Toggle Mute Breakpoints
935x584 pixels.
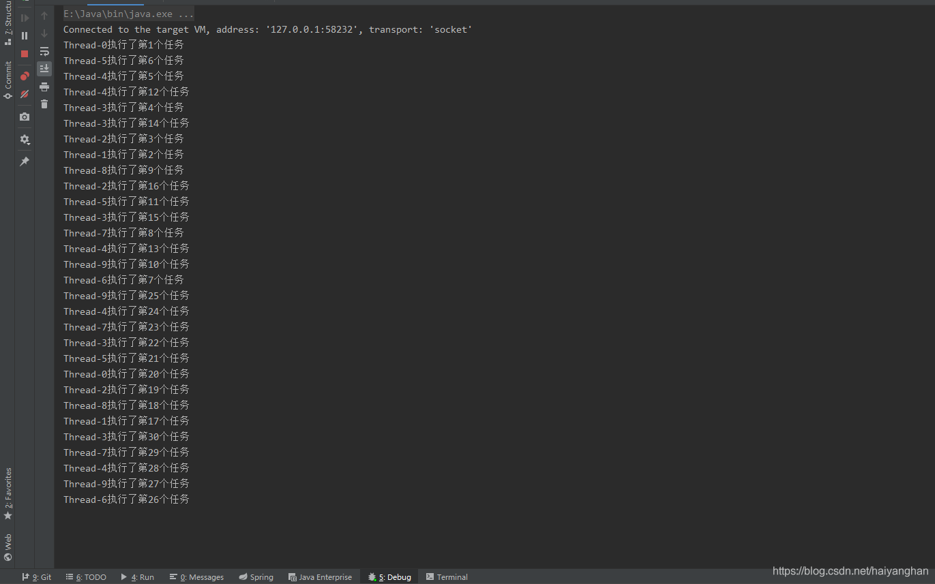coord(25,93)
